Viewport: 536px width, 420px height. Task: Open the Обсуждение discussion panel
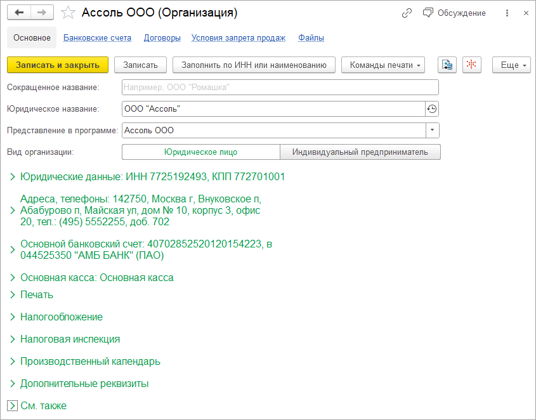(x=454, y=13)
